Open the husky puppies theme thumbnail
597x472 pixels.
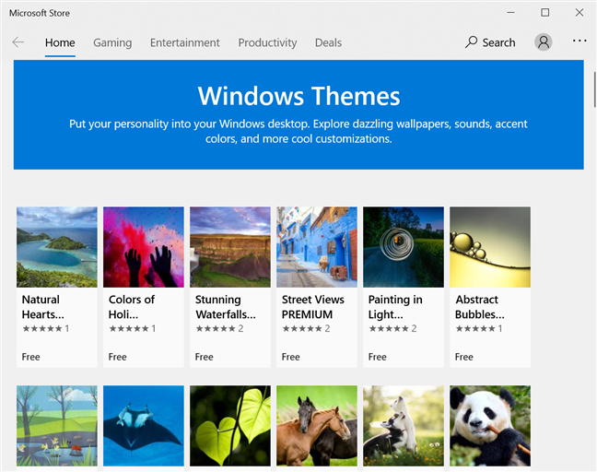click(x=404, y=426)
